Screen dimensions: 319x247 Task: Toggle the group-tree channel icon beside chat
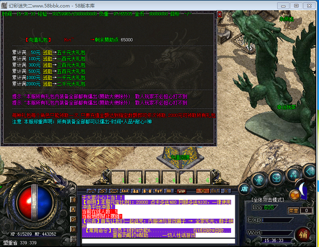[73, 210]
